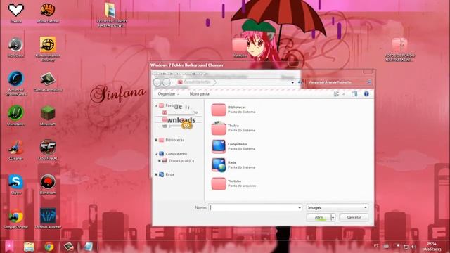Toggle the preview pane icon
Screen dimensions: 450x253
click(354, 93)
